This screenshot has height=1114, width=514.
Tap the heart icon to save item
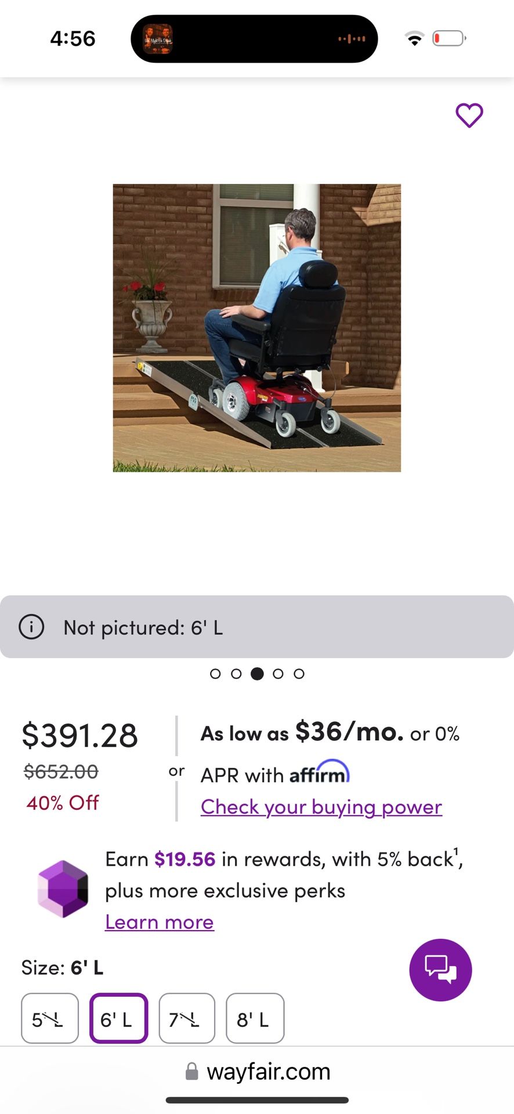pos(469,115)
